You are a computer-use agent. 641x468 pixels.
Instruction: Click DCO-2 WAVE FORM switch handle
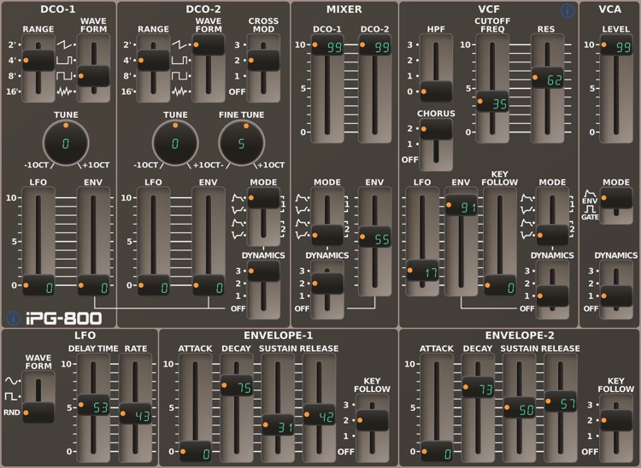pyautogui.click(x=209, y=45)
